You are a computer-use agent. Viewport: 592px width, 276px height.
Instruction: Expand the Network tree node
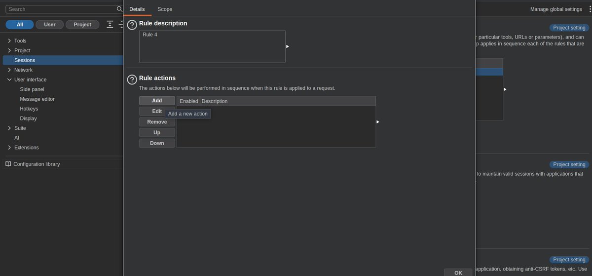(x=9, y=70)
